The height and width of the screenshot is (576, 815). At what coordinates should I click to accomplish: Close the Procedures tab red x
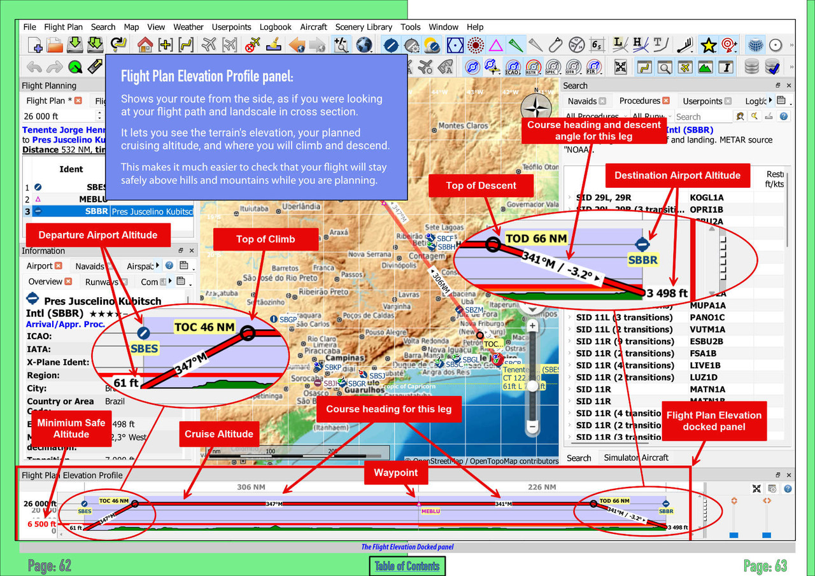click(x=666, y=101)
